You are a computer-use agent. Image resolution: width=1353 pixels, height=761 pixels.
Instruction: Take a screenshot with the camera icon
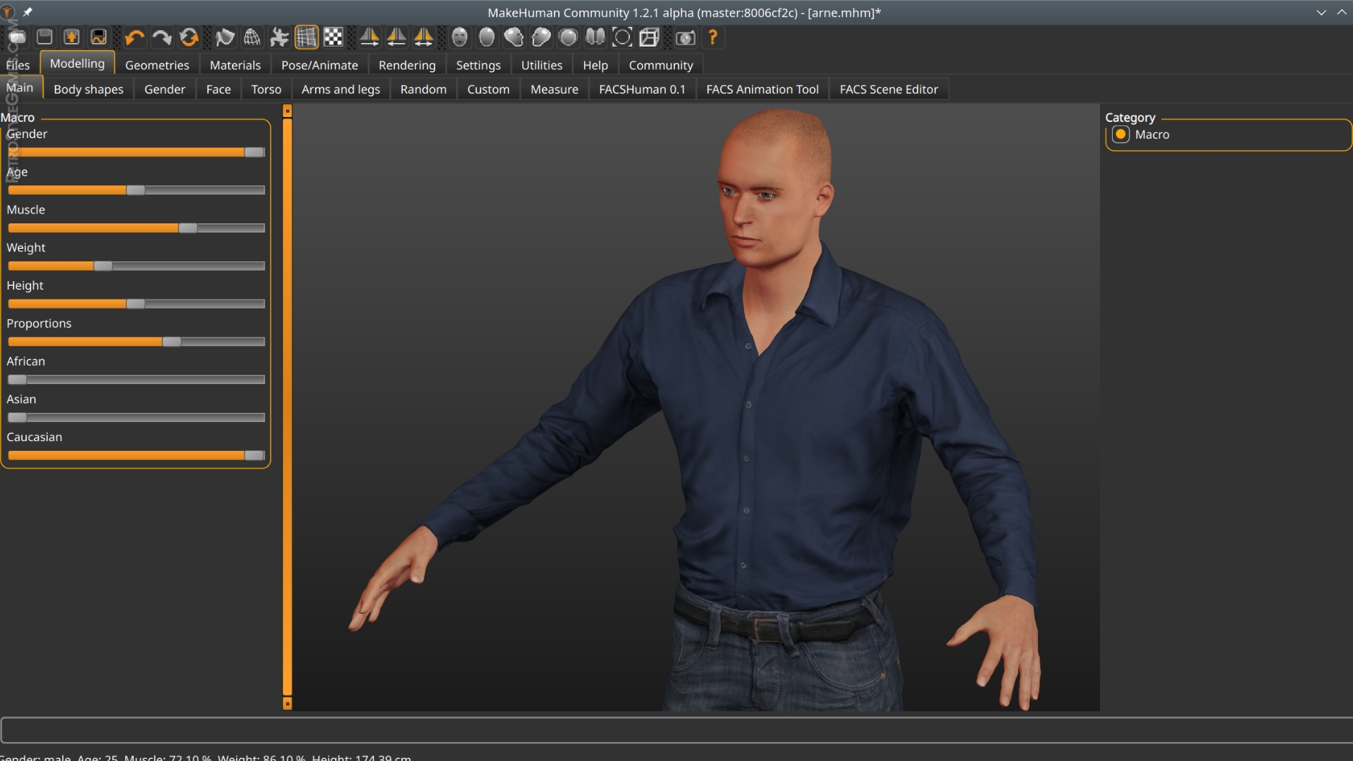click(685, 37)
